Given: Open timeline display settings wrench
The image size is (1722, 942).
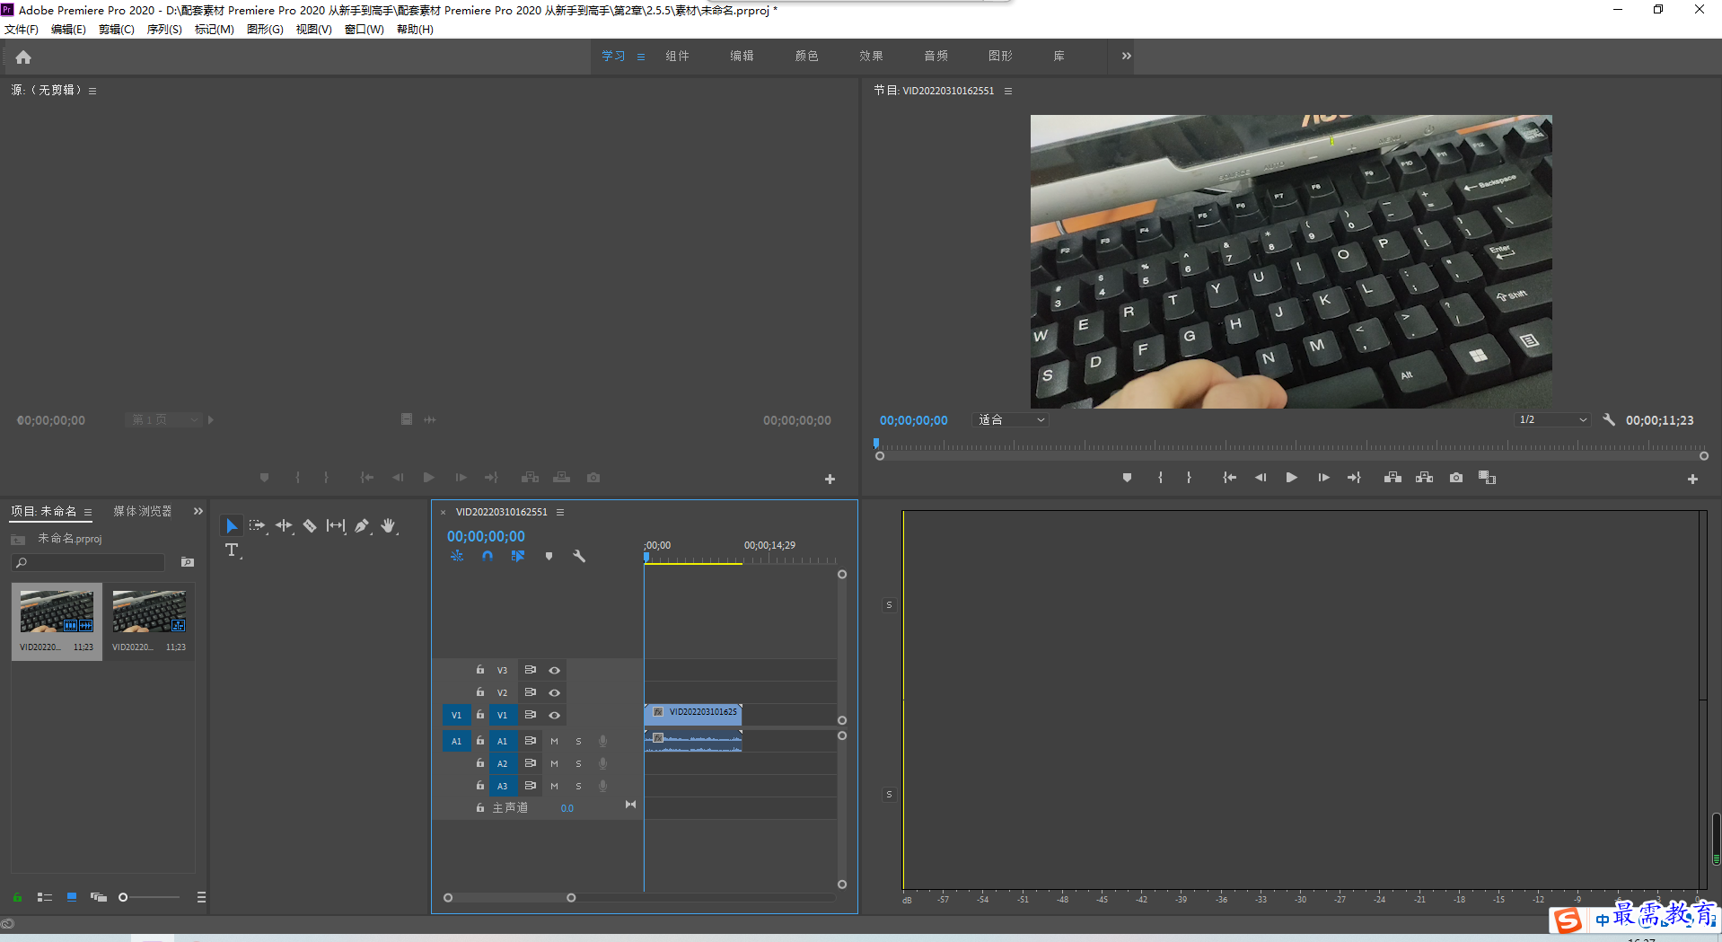Looking at the screenshot, I should pyautogui.click(x=579, y=556).
